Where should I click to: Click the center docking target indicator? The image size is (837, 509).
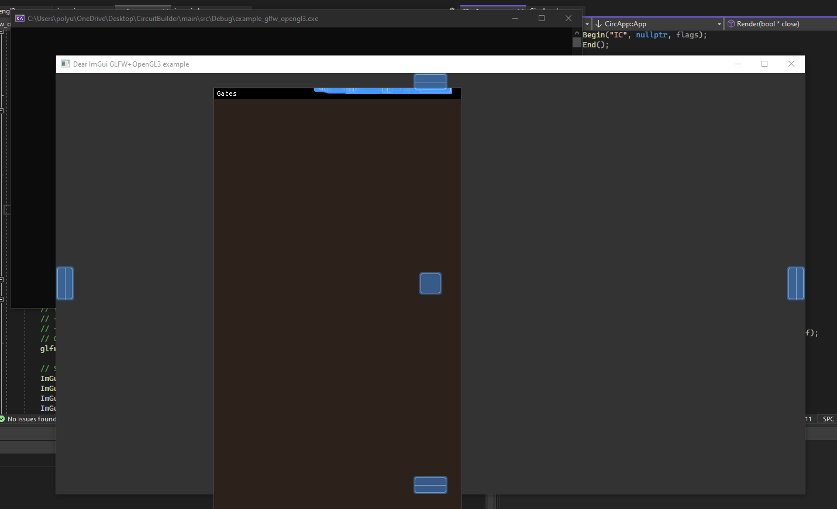click(x=430, y=283)
